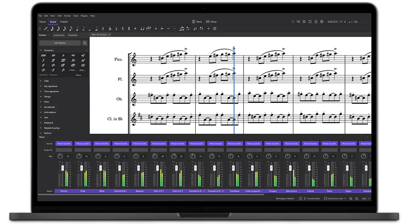Select the note input pencil tool
This screenshot has width=409, height=224.
click(46, 28)
